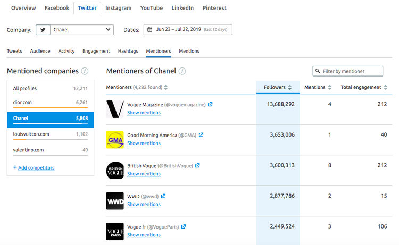This screenshot has width=399, height=245.
Task: Open the info icon next to Mentioned companies
Action: [x=85, y=71]
